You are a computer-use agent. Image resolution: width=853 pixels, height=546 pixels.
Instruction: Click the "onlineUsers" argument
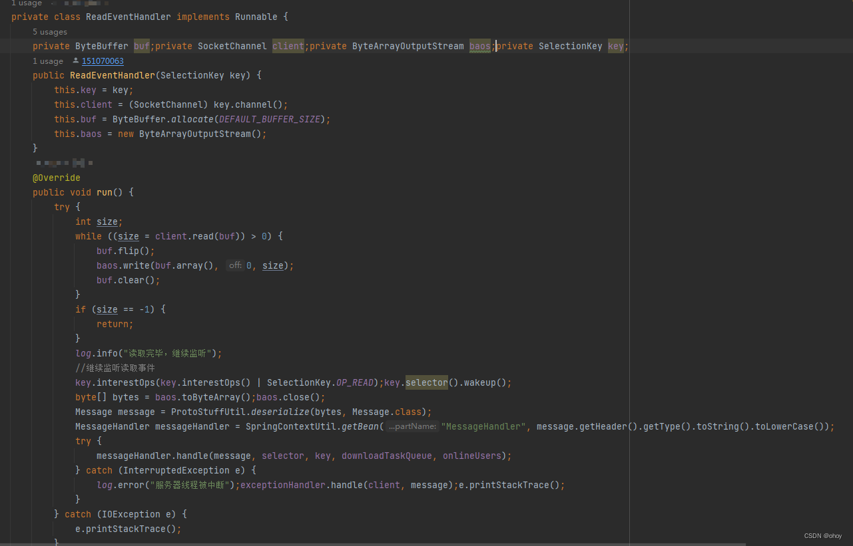472,456
